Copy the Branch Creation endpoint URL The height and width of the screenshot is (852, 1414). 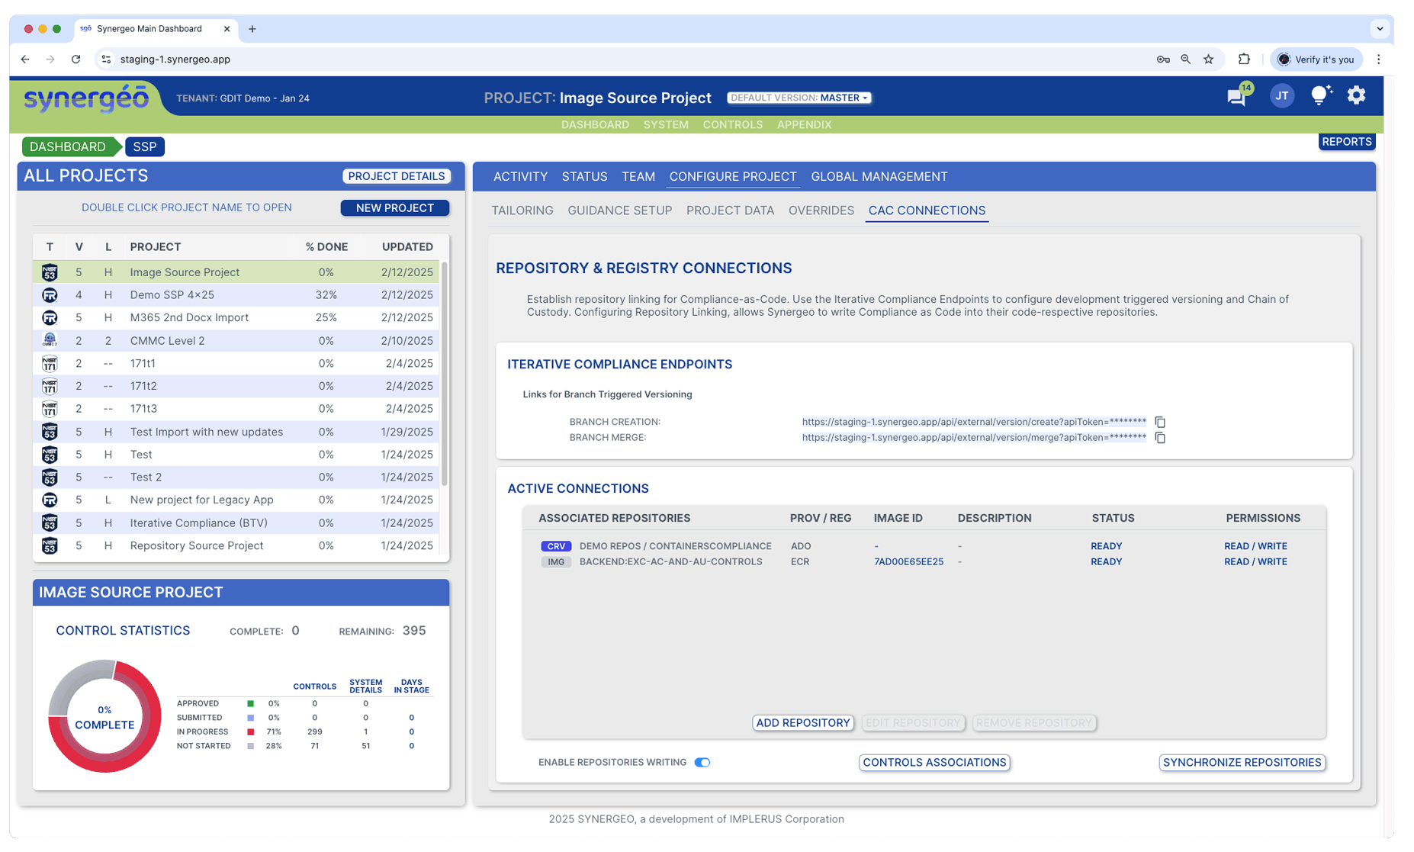(1160, 423)
